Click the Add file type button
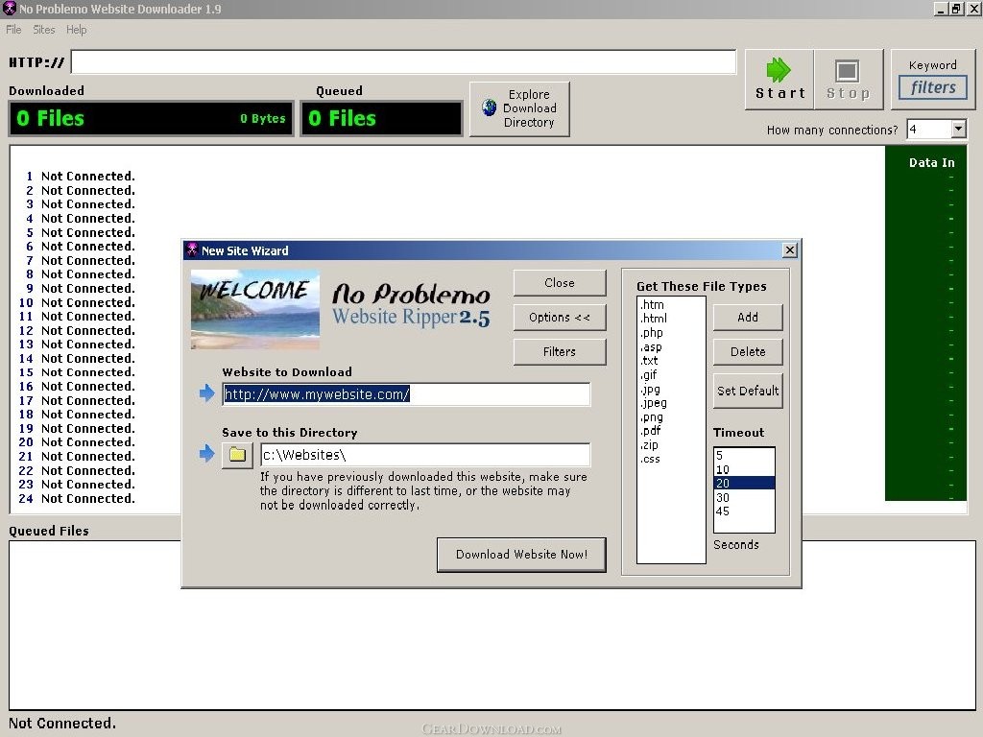983x737 pixels. [x=747, y=317]
